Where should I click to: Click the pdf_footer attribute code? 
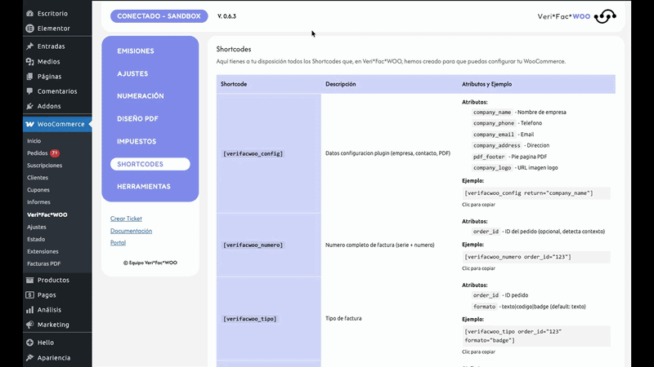[489, 157]
